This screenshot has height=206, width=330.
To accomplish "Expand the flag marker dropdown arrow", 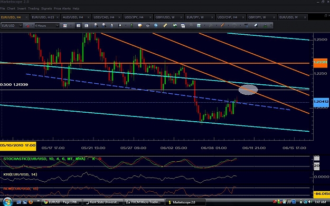I will point(126,26).
